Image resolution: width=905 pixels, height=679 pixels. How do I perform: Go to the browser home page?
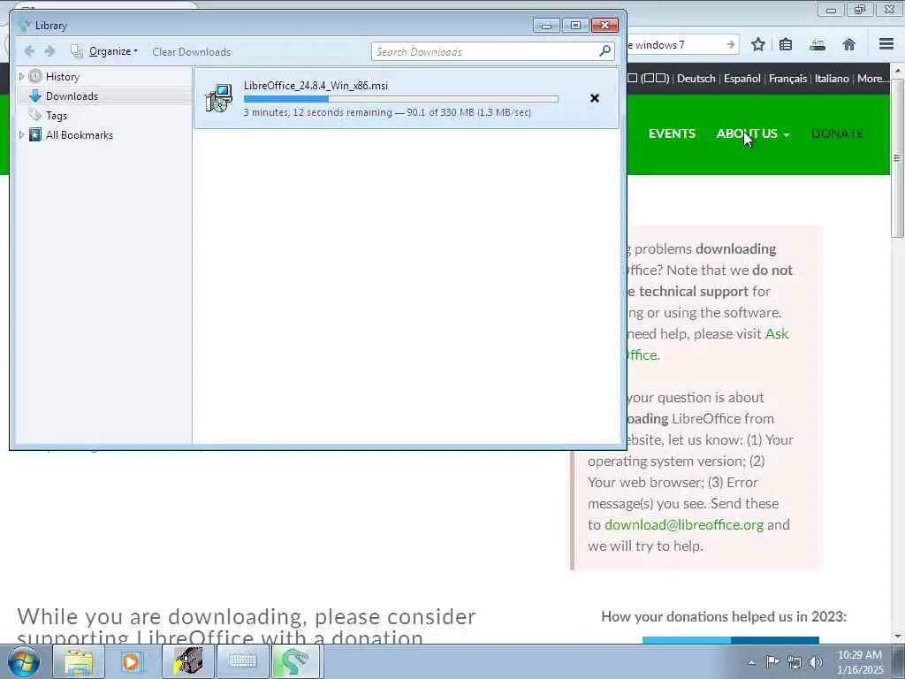[x=849, y=44]
